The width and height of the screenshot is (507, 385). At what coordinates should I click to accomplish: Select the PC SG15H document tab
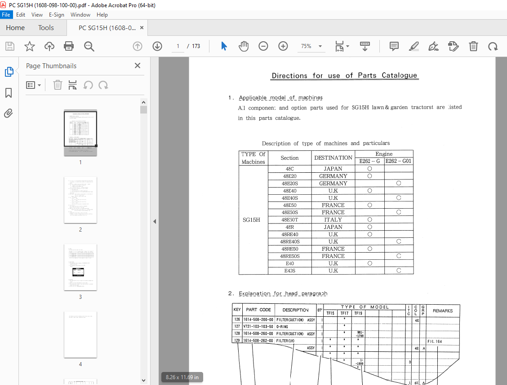[107, 28]
